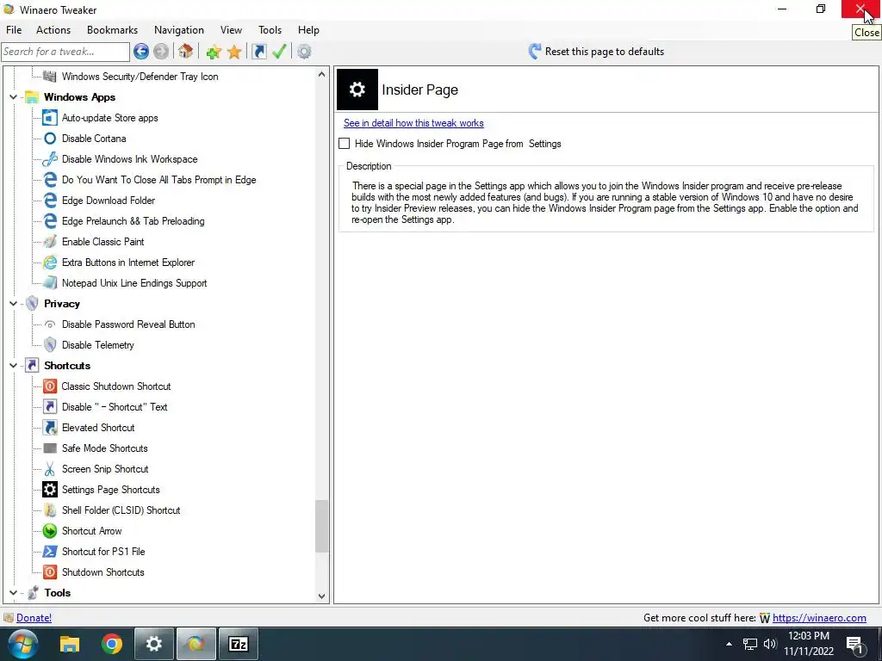Click the Settings Page Shortcuts gear icon
The width and height of the screenshot is (882, 661).
(x=50, y=490)
